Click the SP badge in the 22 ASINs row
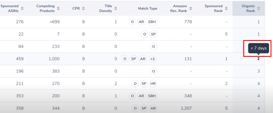 [153, 34]
